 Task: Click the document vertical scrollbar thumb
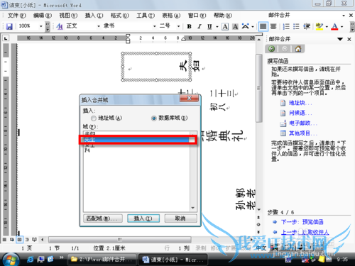pos(259,88)
